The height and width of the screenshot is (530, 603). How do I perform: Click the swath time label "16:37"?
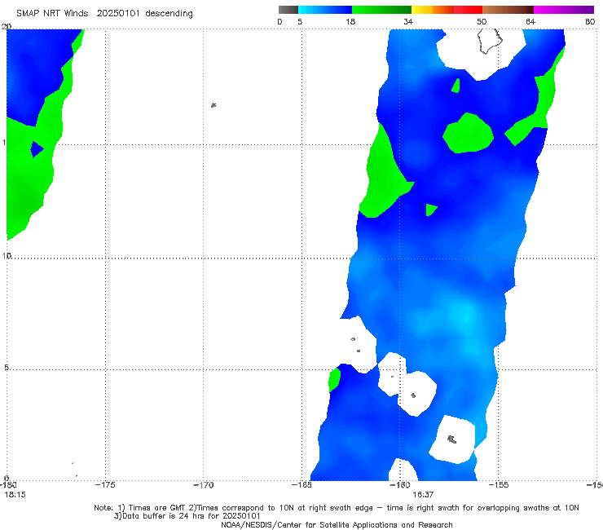(423, 495)
